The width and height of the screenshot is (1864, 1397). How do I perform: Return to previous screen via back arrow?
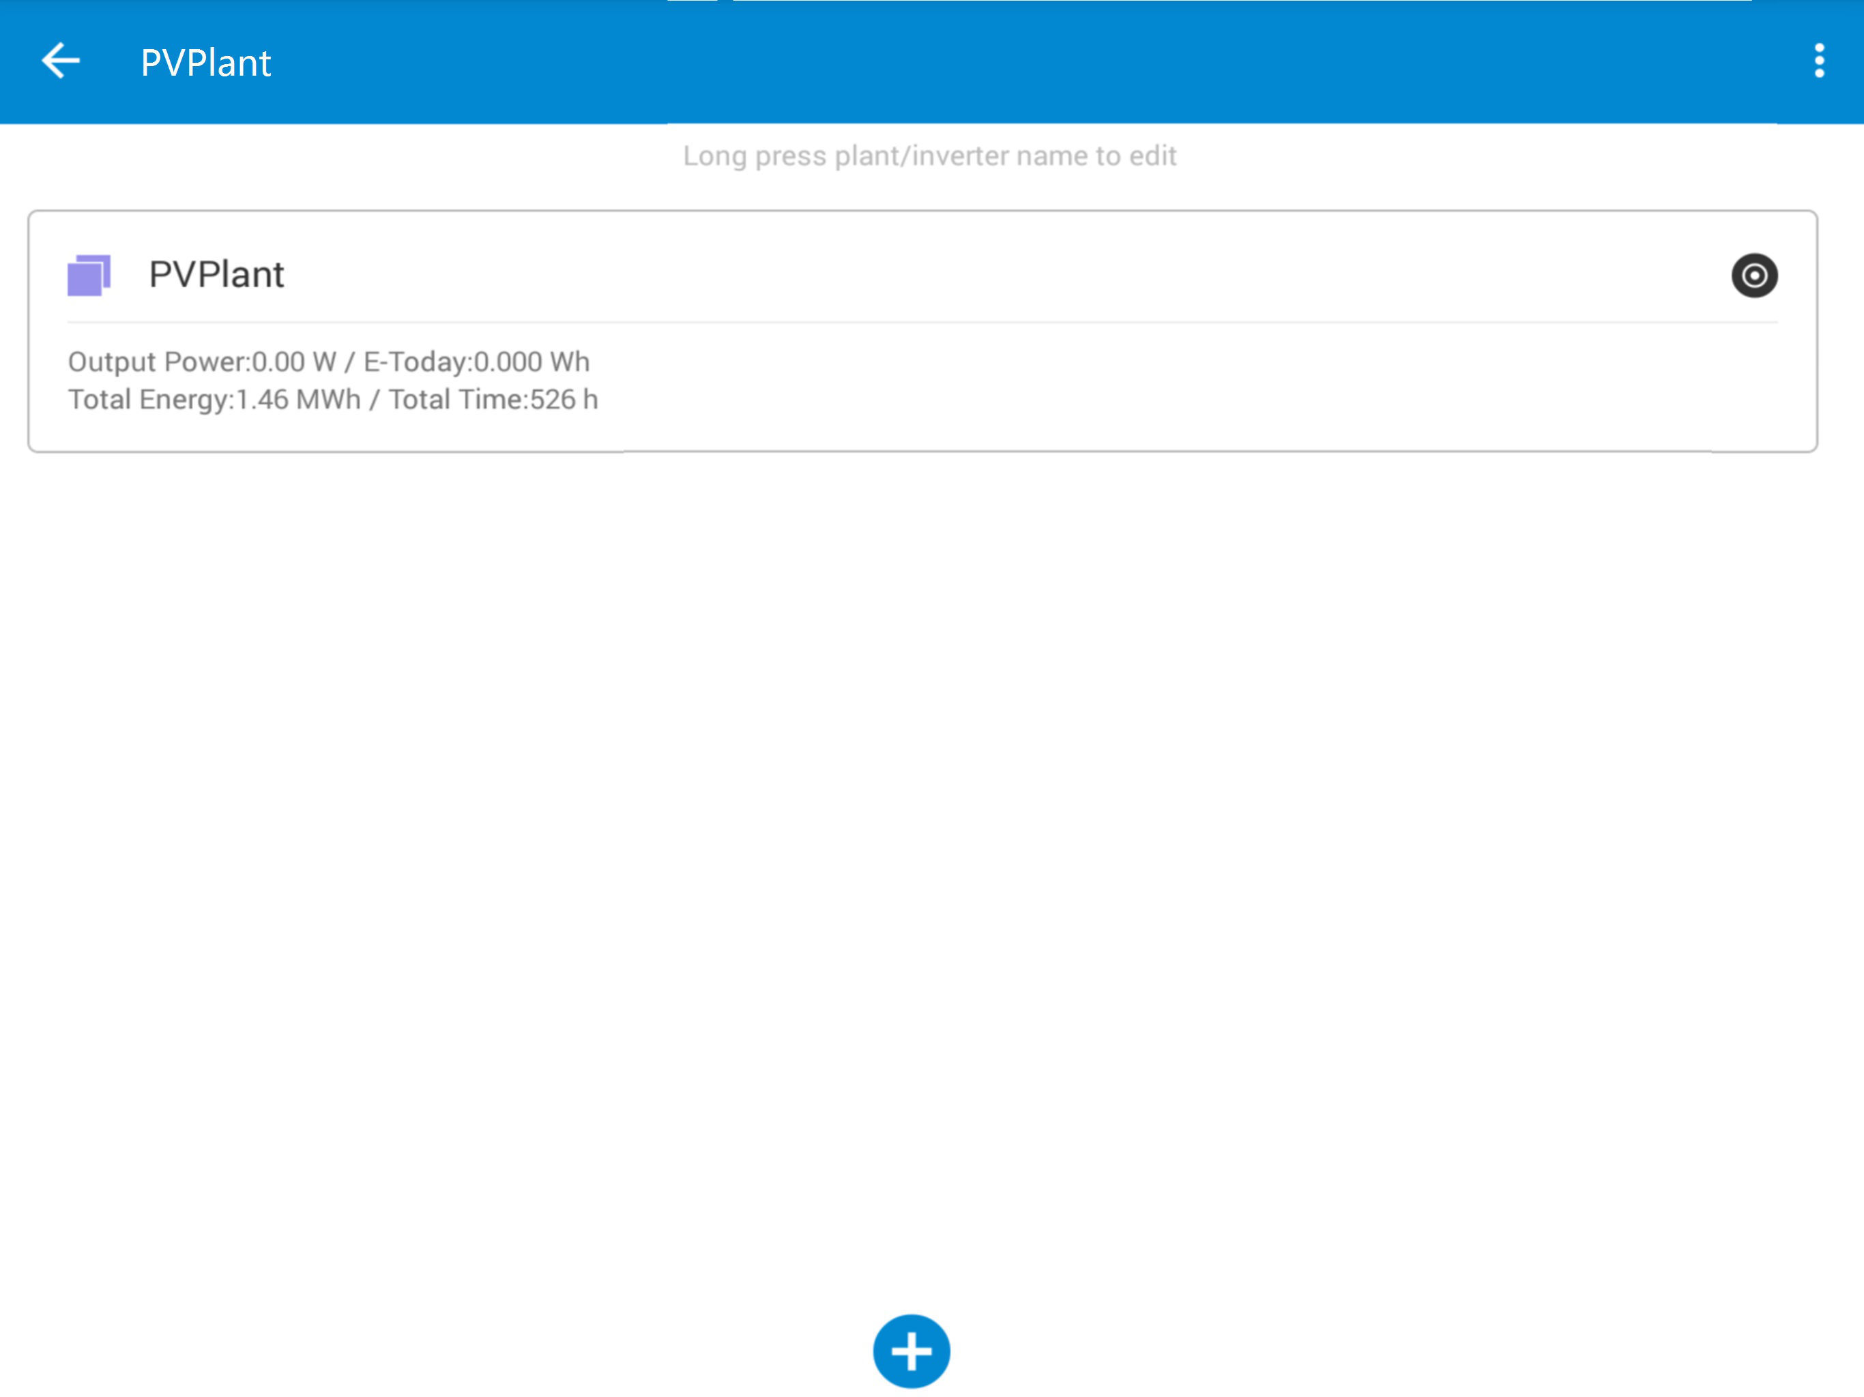pos(61,61)
